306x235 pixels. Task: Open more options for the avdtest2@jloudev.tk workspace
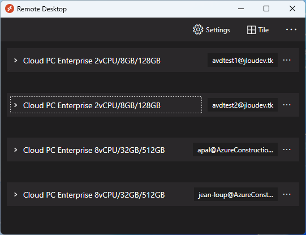pyautogui.click(x=287, y=105)
